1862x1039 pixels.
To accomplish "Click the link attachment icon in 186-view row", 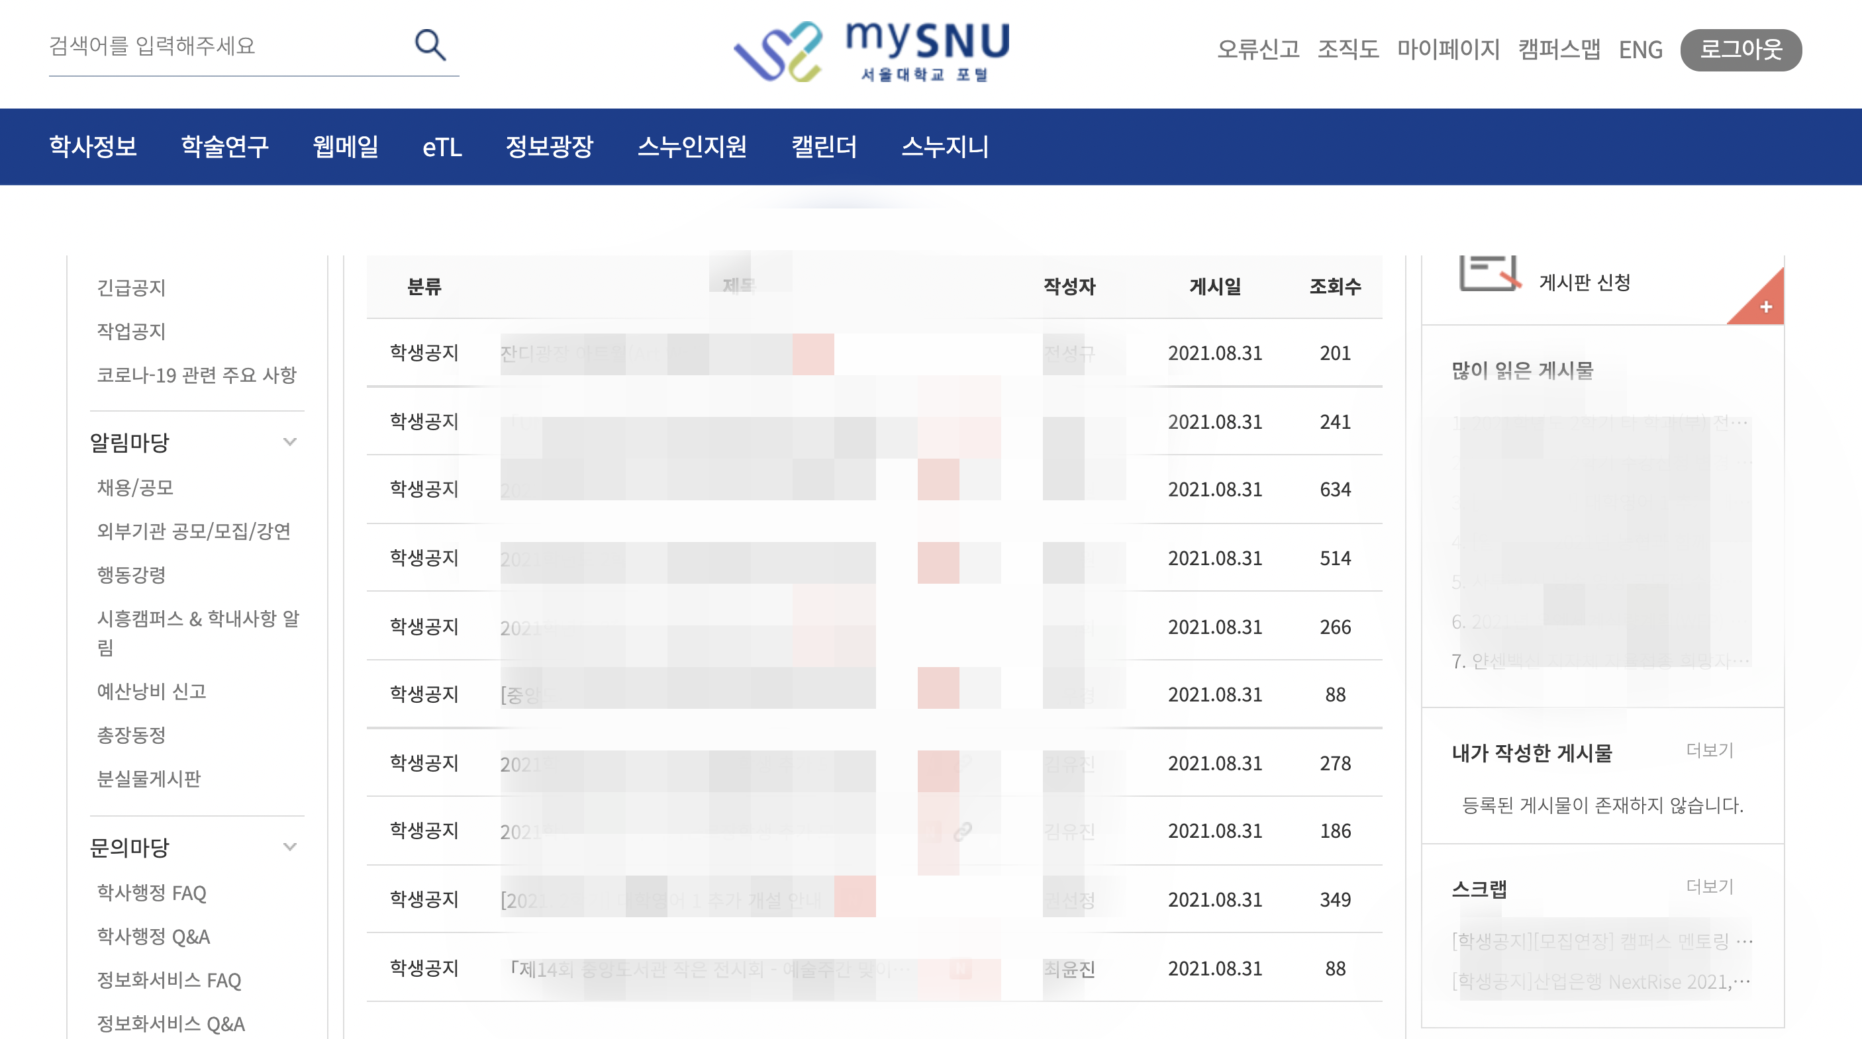I will pyautogui.click(x=962, y=831).
